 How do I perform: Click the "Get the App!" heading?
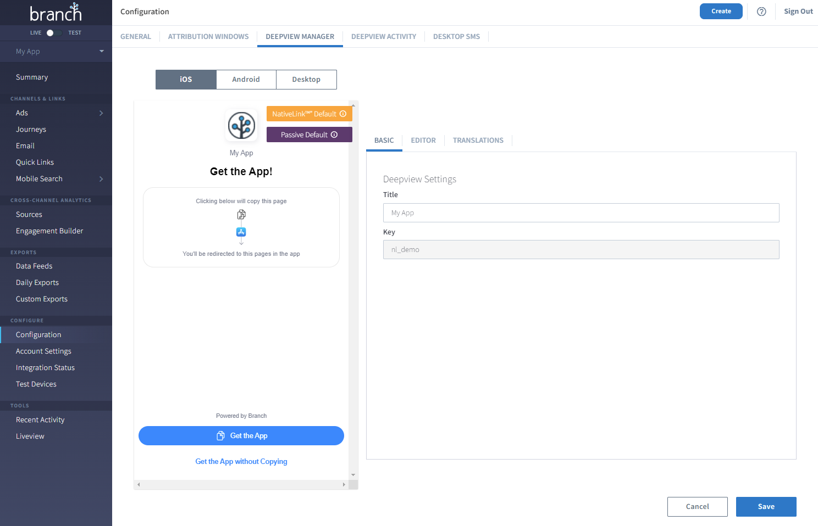(x=241, y=172)
